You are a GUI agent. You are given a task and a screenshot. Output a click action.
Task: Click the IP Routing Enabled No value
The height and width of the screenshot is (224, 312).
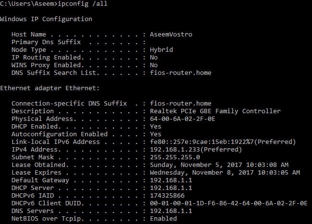point(154,58)
